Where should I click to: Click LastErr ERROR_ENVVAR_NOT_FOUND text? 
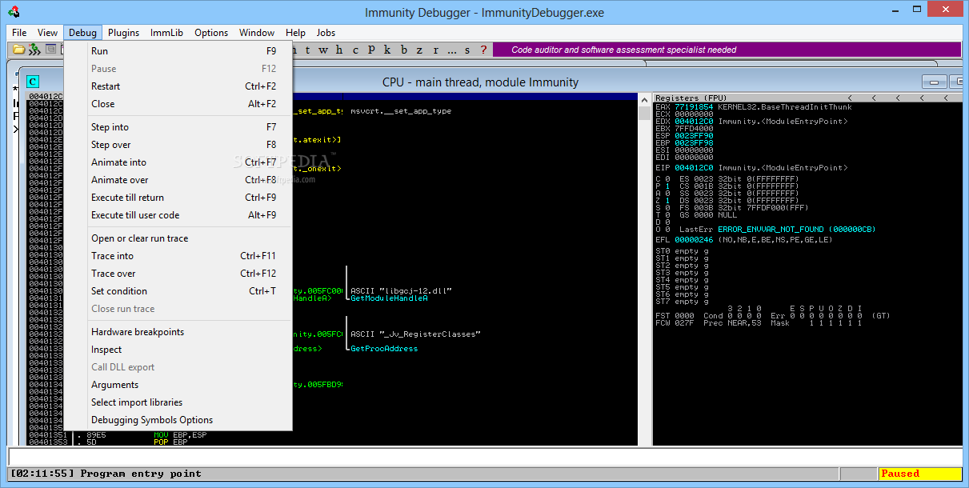click(x=777, y=230)
